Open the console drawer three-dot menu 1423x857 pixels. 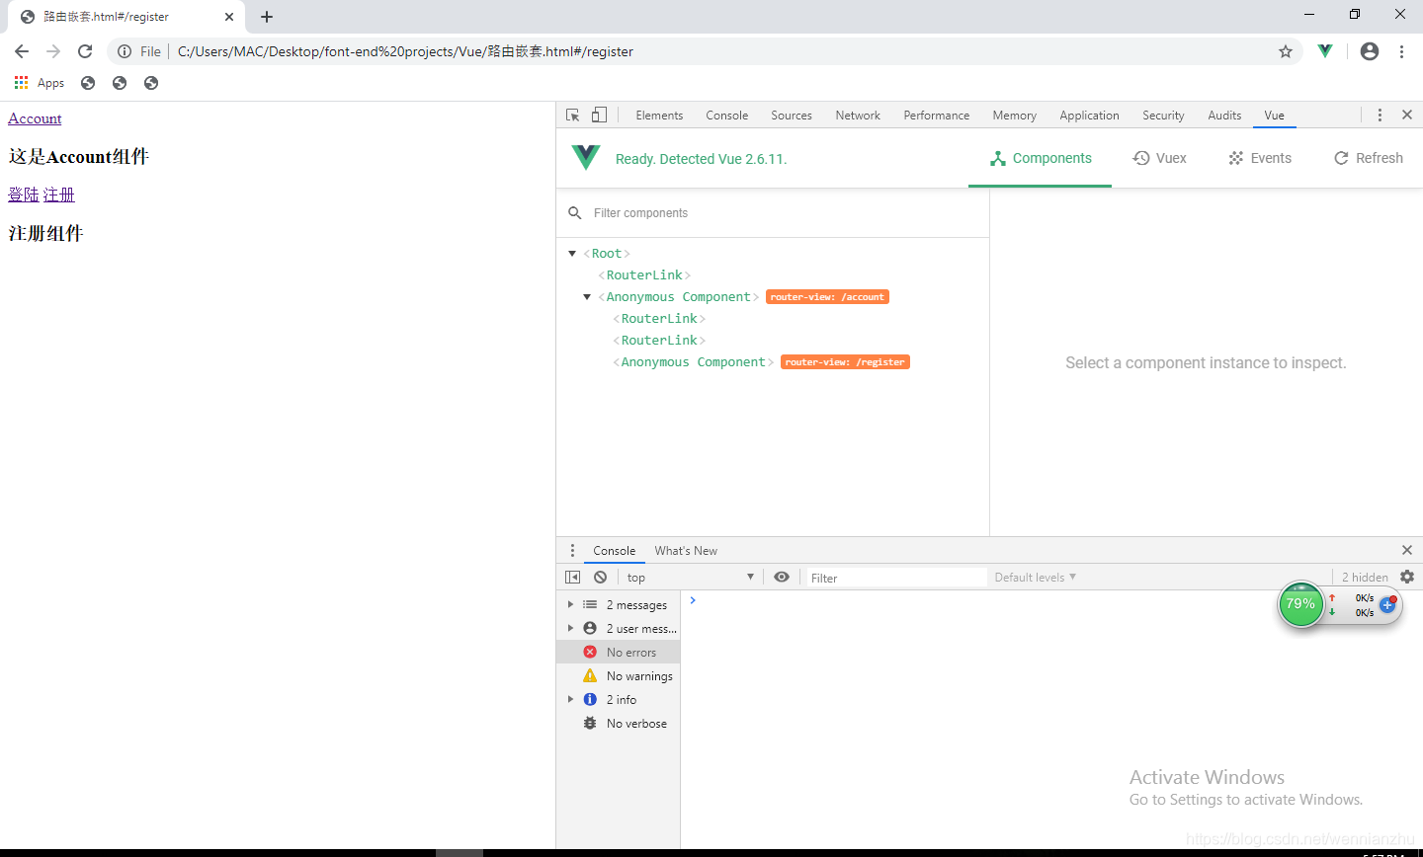(x=572, y=551)
